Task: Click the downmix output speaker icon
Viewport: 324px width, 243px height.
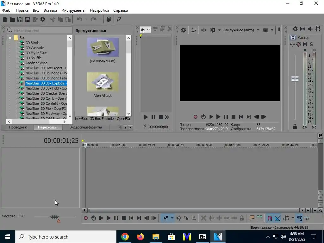Action: [310, 29]
